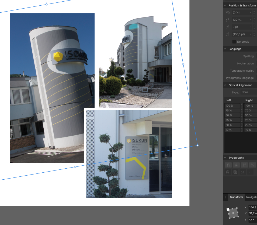
Task: Click the baseline 0 pt value field
Action: tap(240, 27)
